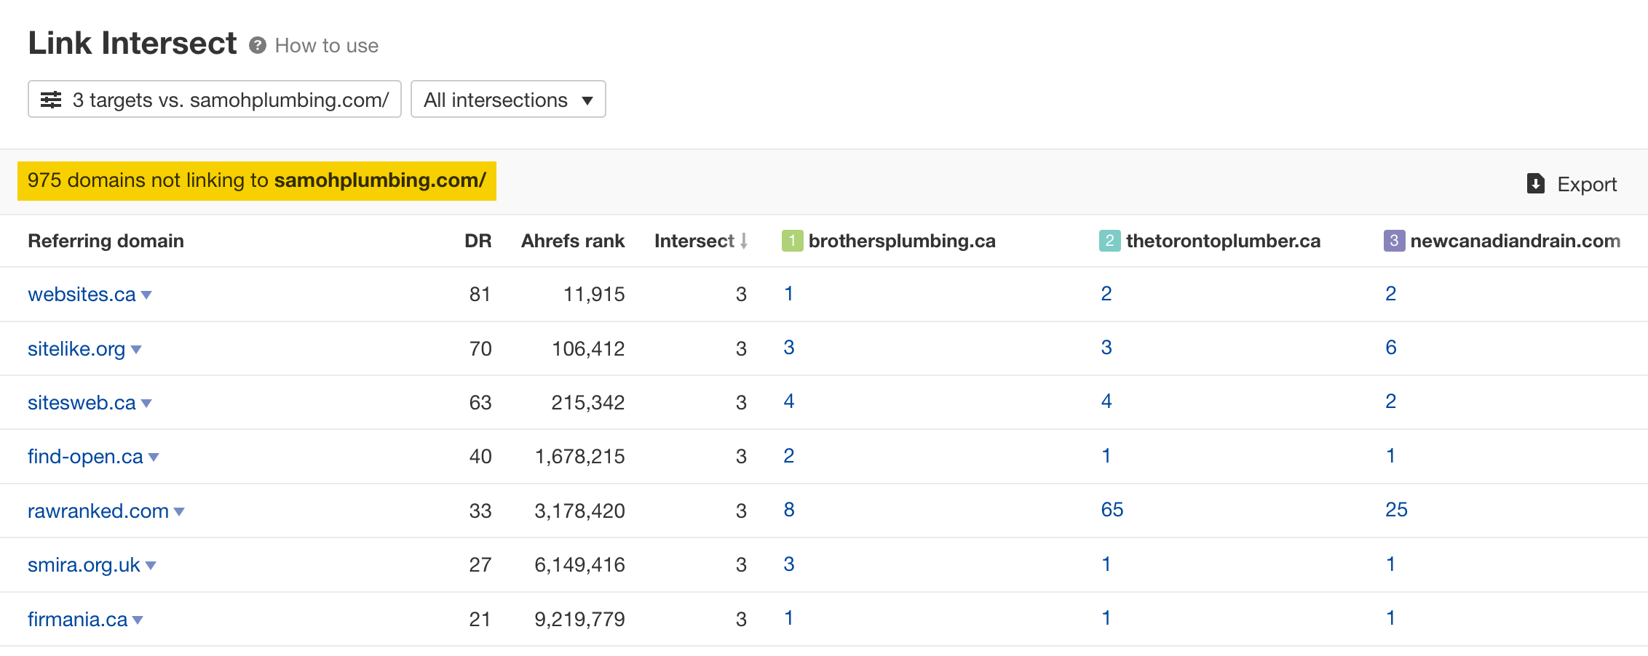Viewport: 1648px width, 656px height.
Task: Click the Link Intersect page title
Action: pos(132,43)
